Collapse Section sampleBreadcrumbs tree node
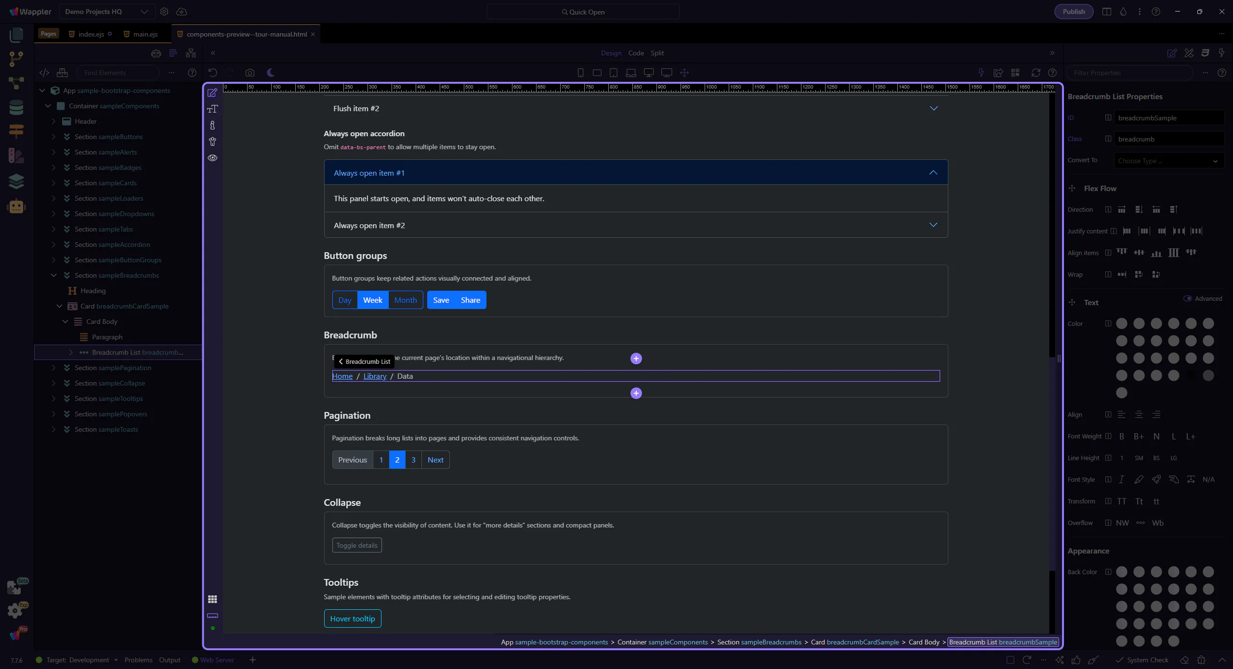Screen dimensions: 1233x669 tap(53, 275)
